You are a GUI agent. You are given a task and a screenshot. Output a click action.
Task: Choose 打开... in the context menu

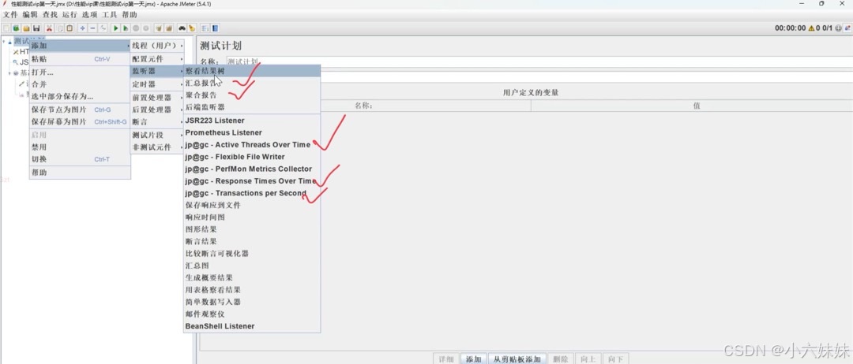click(x=80, y=72)
